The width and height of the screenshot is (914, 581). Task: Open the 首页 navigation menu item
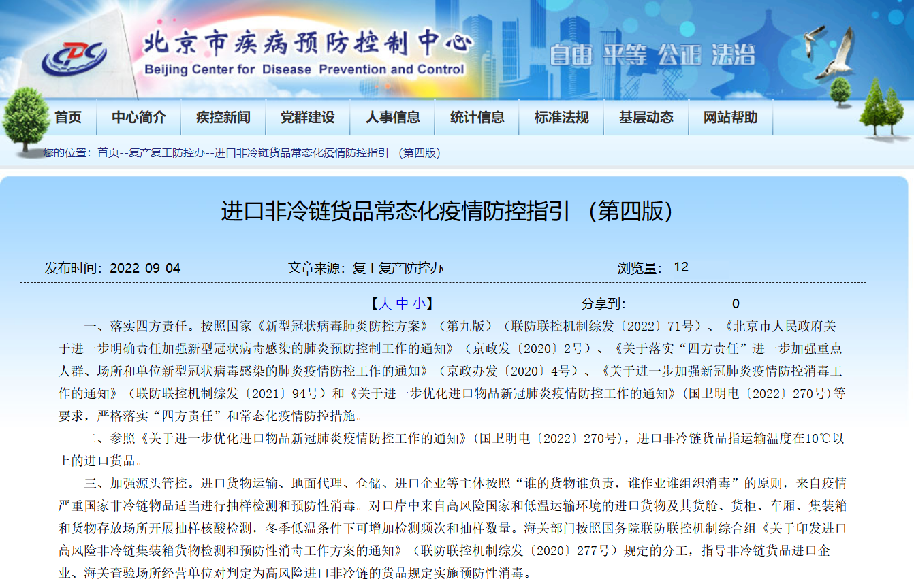[x=68, y=118]
